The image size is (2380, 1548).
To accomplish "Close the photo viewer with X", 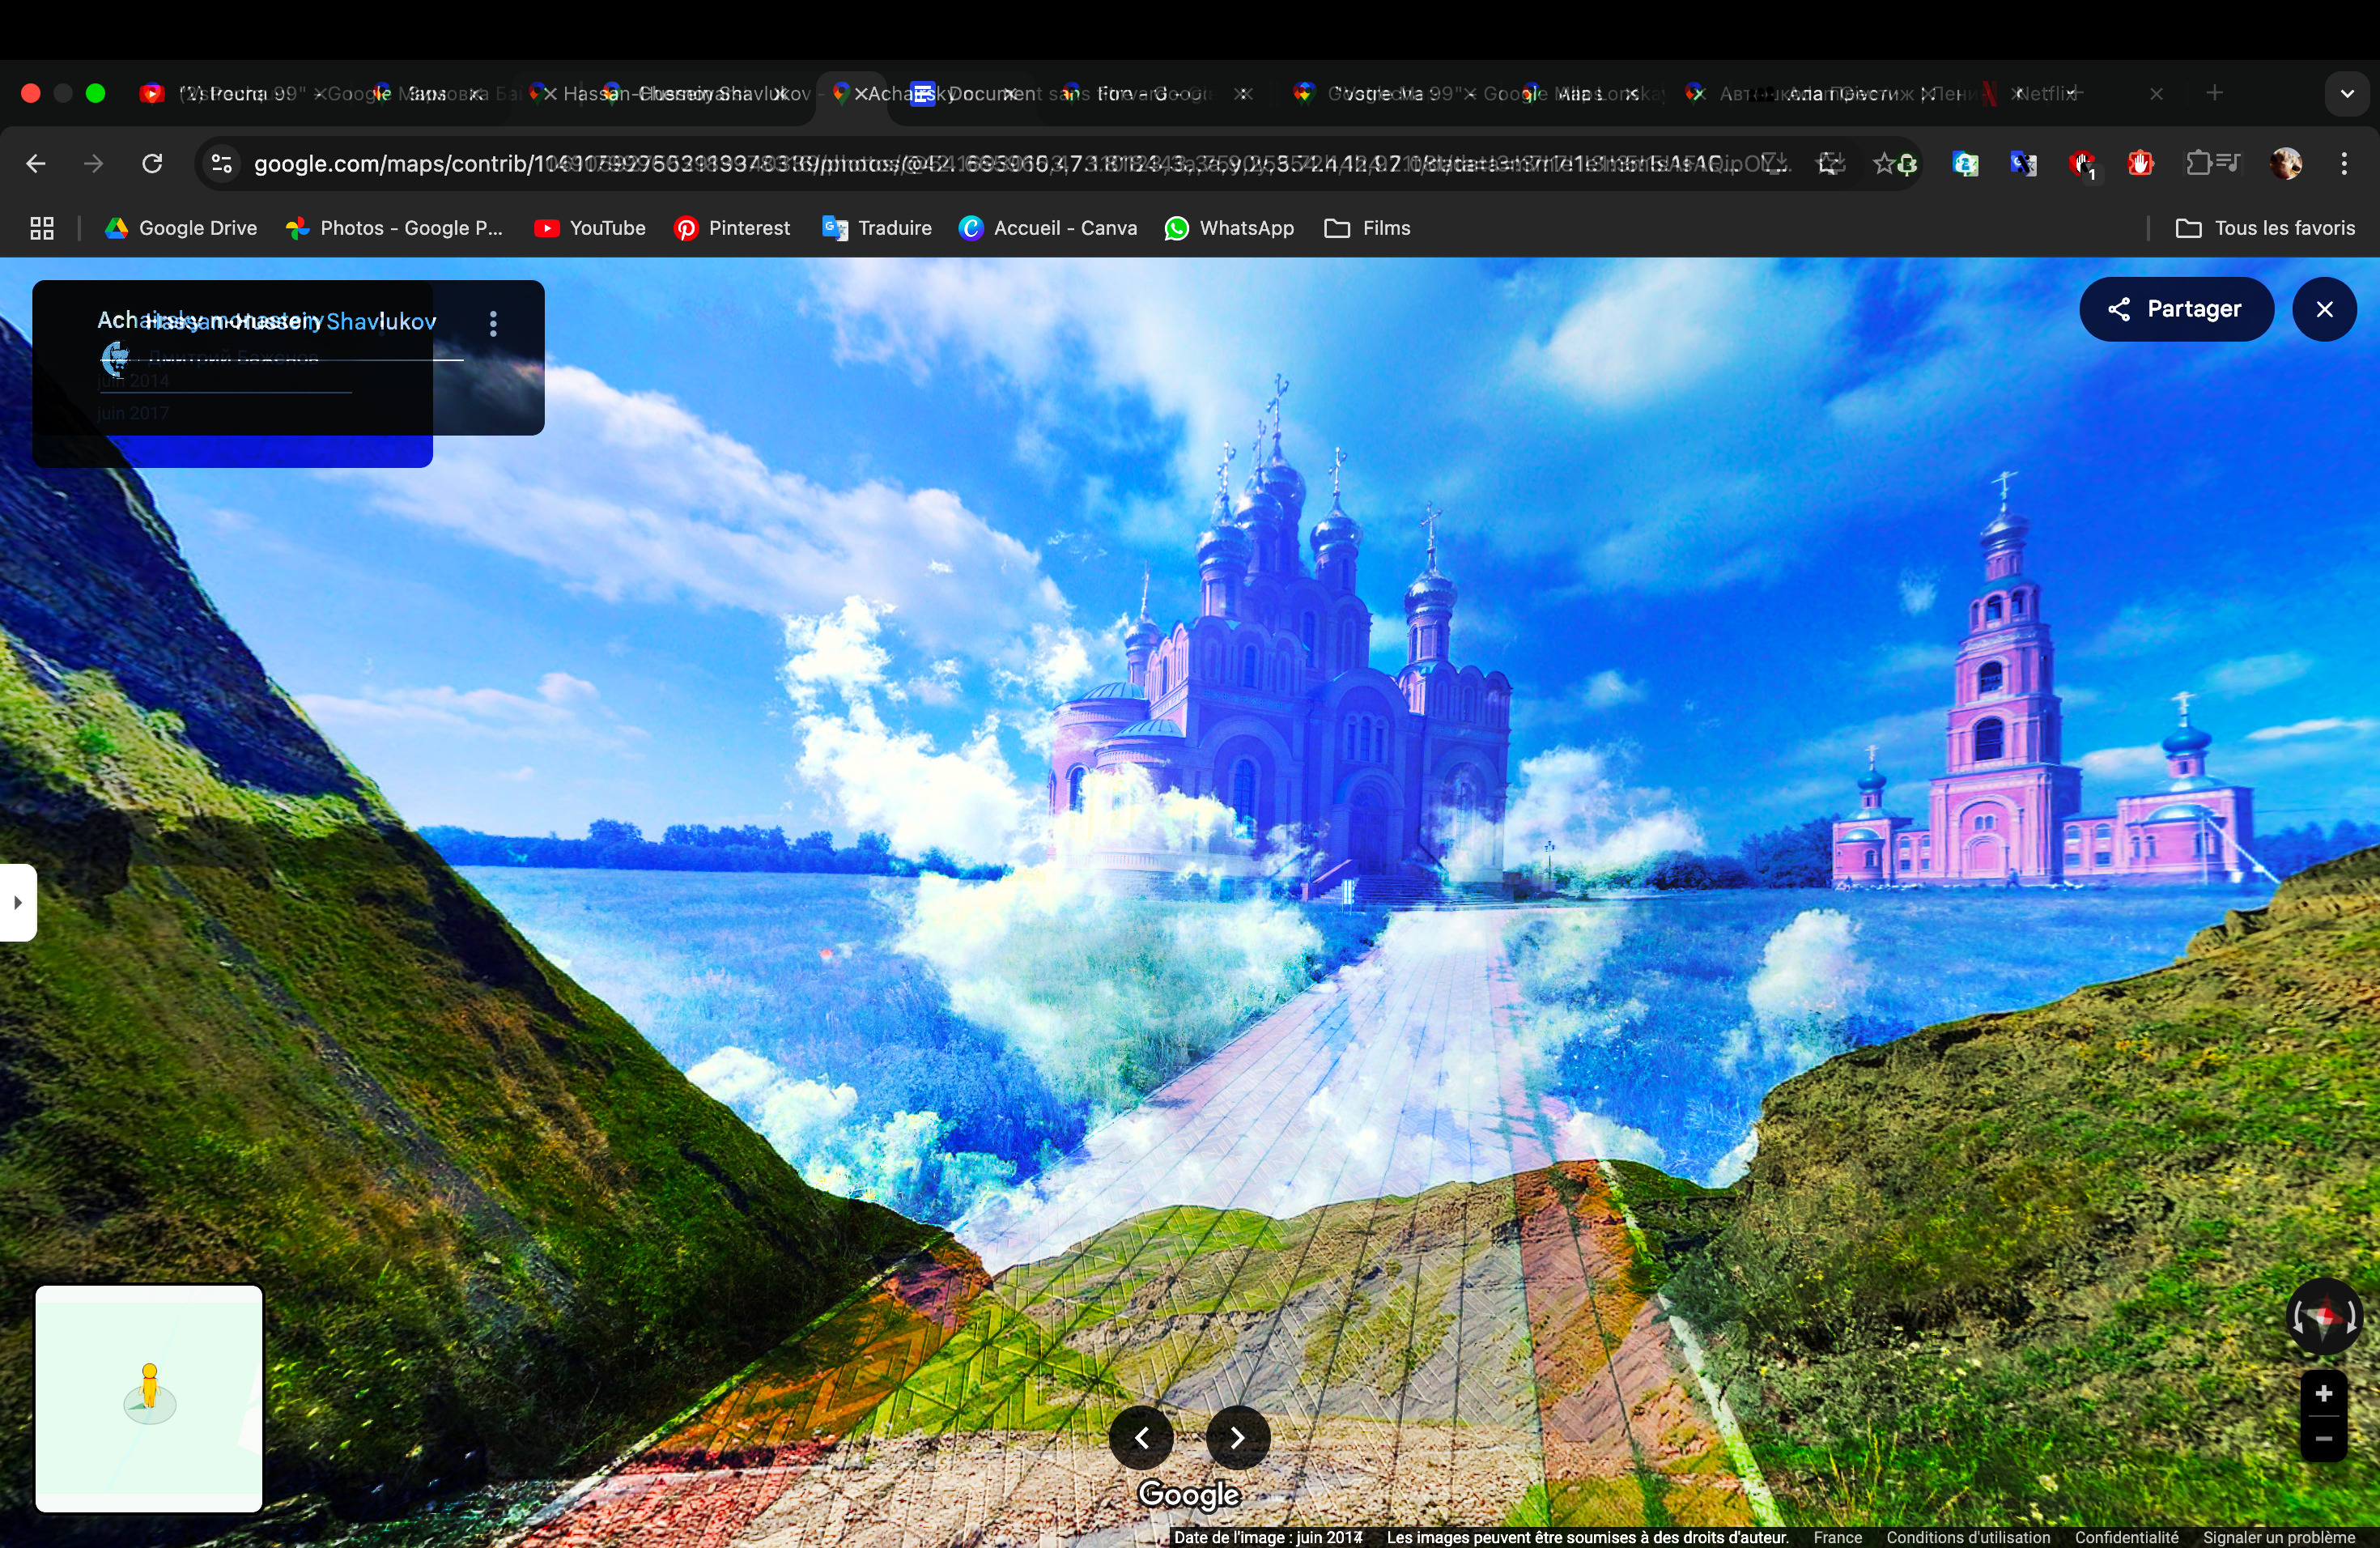I will coord(2324,309).
